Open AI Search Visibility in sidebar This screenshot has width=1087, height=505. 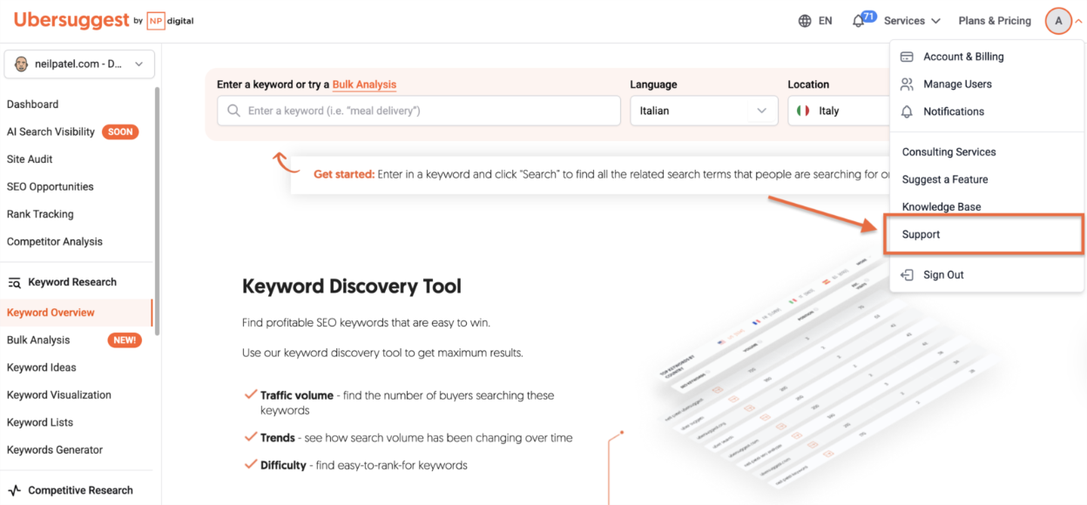[51, 132]
